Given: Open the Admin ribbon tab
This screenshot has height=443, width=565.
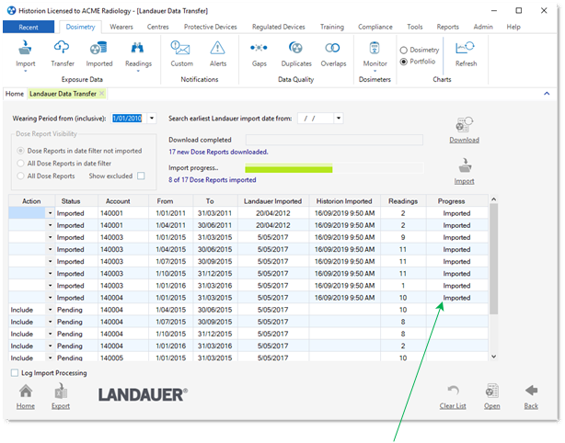Looking at the screenshot, I should tap(483, 27).
